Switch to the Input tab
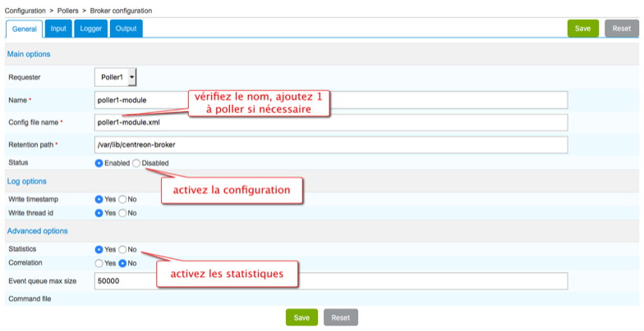 pyautogui.click(x=58, y=29)
